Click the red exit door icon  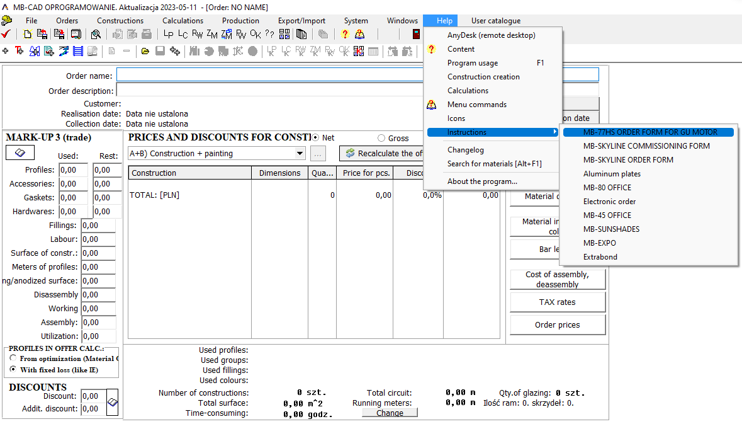(x=416, y=34)
